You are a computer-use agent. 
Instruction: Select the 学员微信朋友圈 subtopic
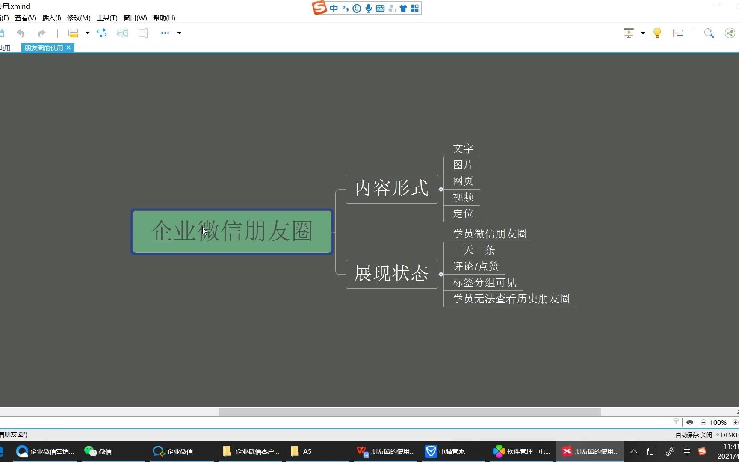click(x=490, y=234)
